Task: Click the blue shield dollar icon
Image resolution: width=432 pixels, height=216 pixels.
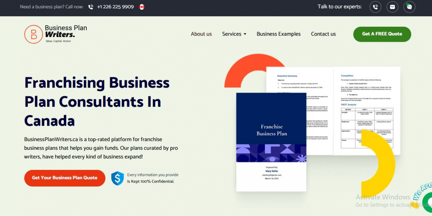Action: pos(117,178)
